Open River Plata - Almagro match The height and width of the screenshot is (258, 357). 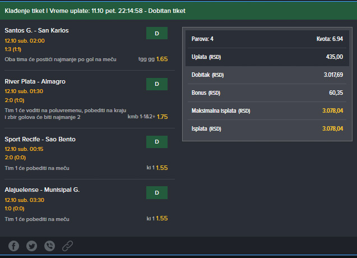(35, 81)
